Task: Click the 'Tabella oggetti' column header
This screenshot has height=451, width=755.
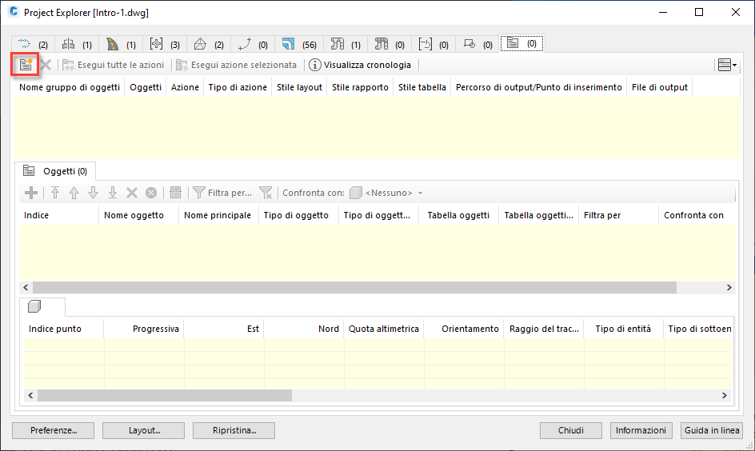Action: (458, 215)
